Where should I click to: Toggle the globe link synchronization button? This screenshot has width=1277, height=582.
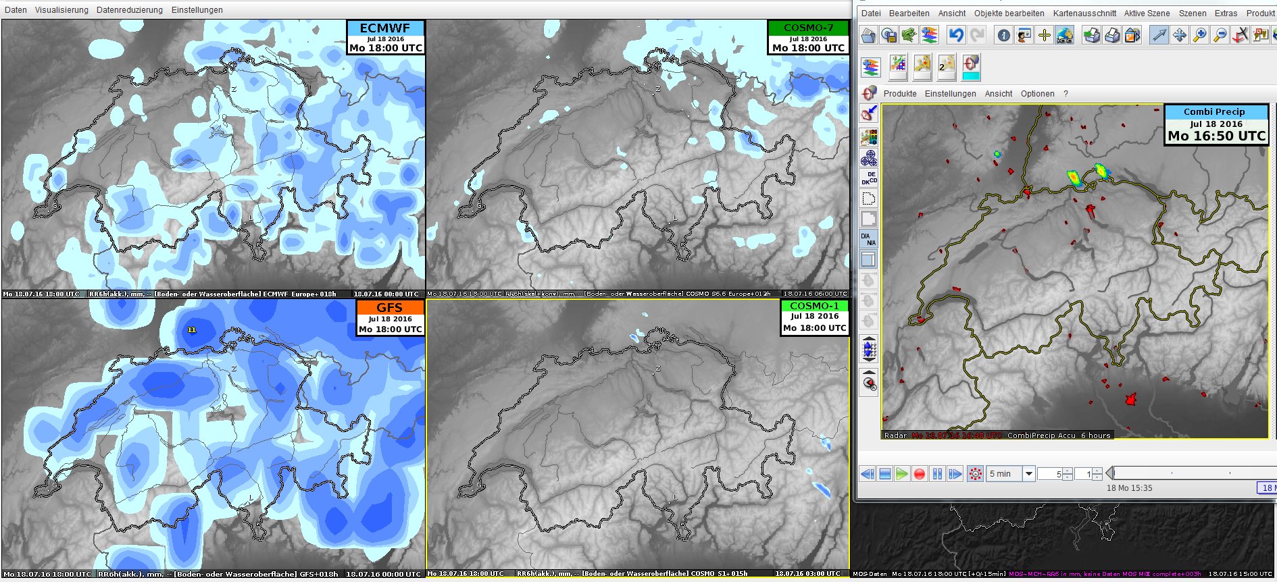pyautogui.click(x=1065, y=35)
